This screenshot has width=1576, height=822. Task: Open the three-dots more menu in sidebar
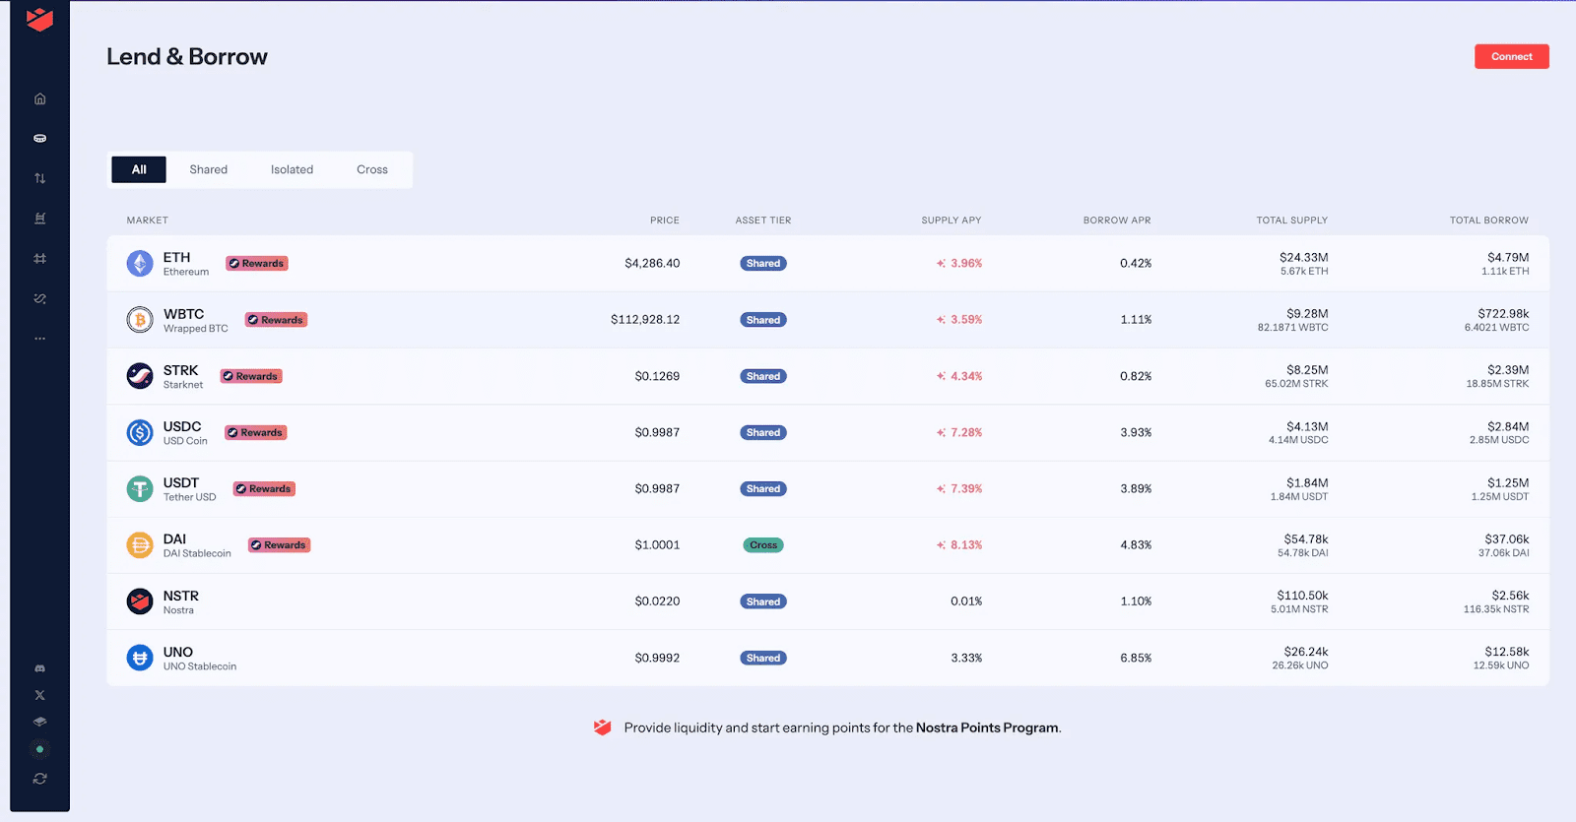click(39, 339)
